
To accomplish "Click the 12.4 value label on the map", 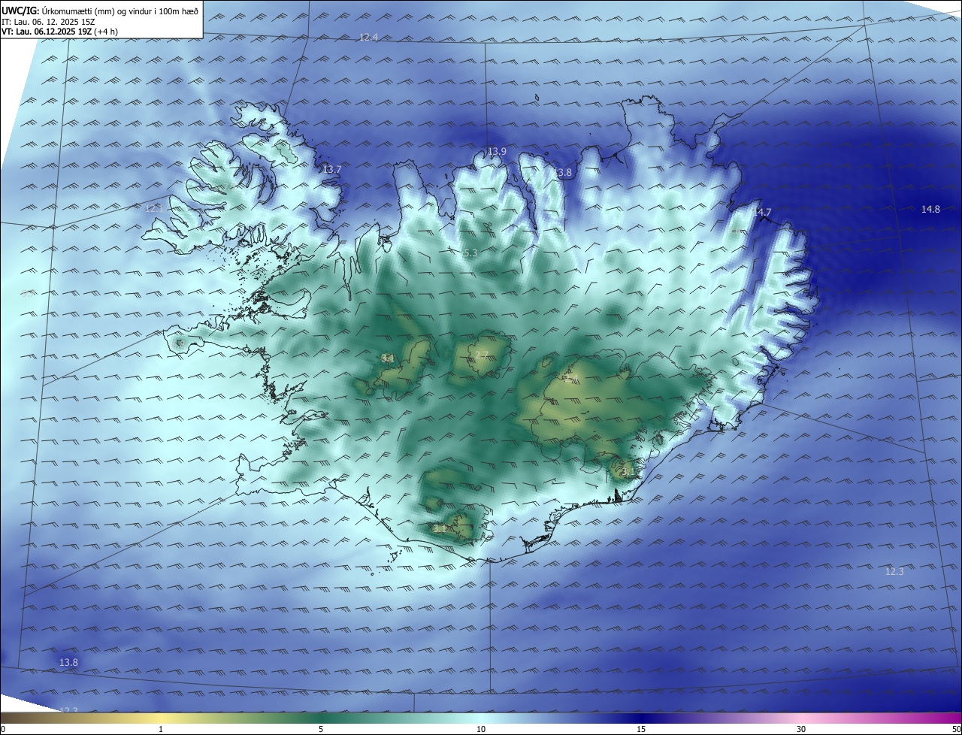I will pos(368,37).
